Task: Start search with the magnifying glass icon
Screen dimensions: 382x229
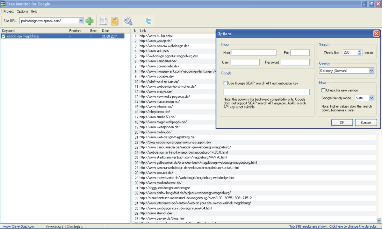Action: click(x=128, y=21)
